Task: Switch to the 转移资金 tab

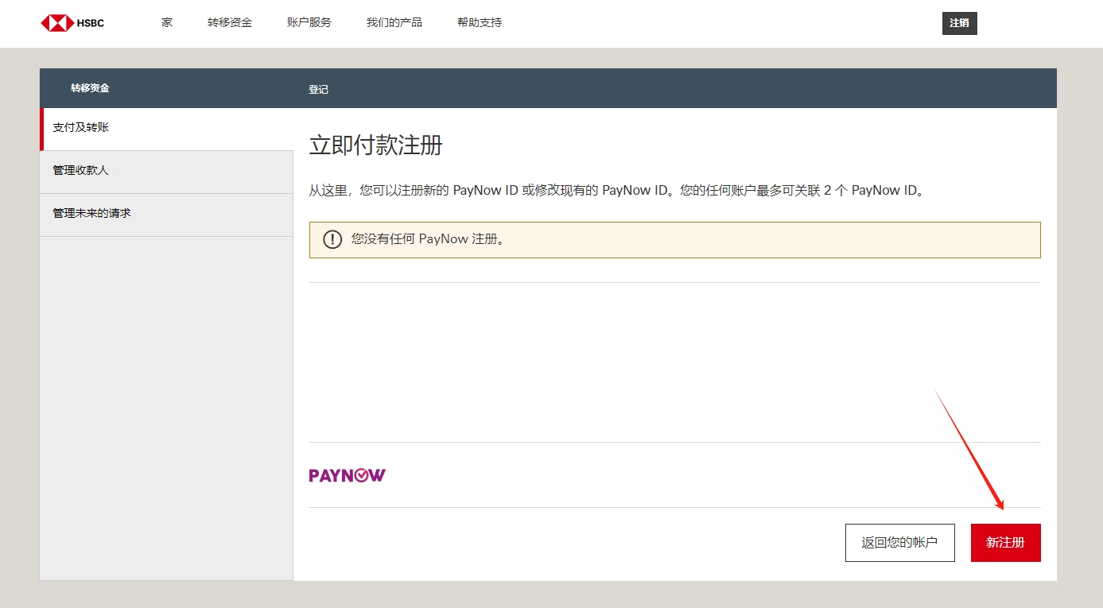Action: [89, 87]
